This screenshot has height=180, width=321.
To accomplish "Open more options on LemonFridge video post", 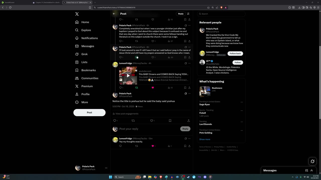I will click(189, 63).
